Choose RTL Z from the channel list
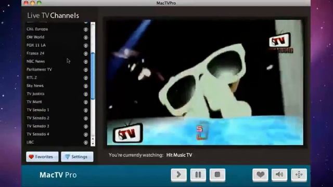The image size is (333, 187). tap(32, 77)
